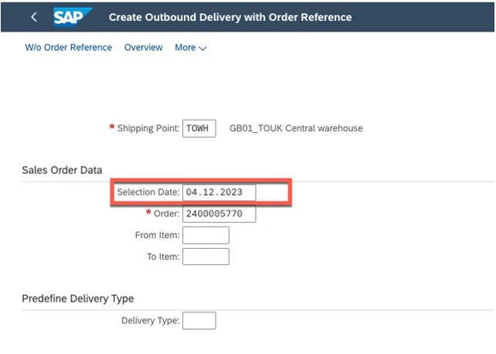This screenshot has height=354, width=496.
Task: Select the From Item input box
Action: point(206,235)
